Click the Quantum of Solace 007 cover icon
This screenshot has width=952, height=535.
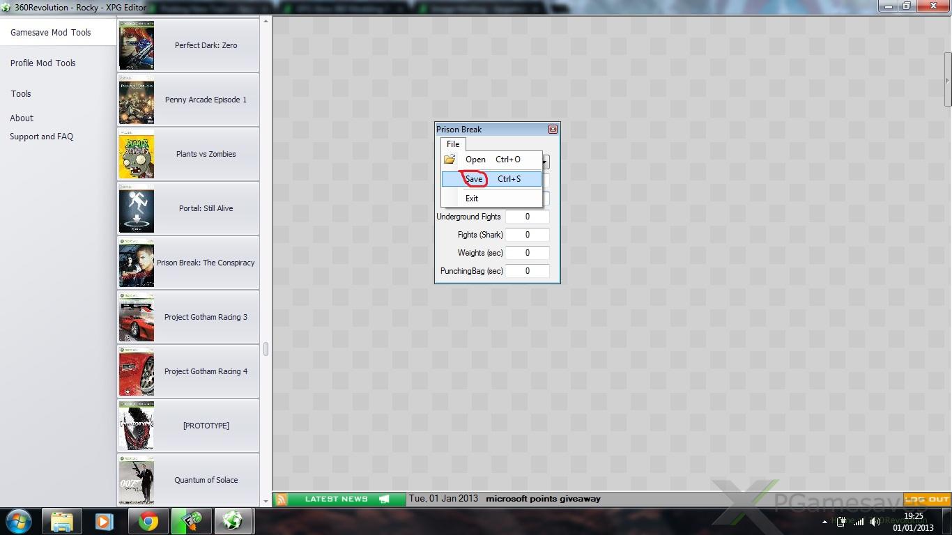[137, 480]
